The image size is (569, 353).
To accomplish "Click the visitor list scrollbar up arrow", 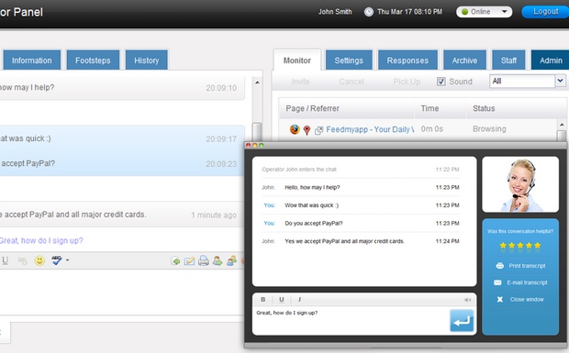I will pyautogui.click(x=562, y=125).
